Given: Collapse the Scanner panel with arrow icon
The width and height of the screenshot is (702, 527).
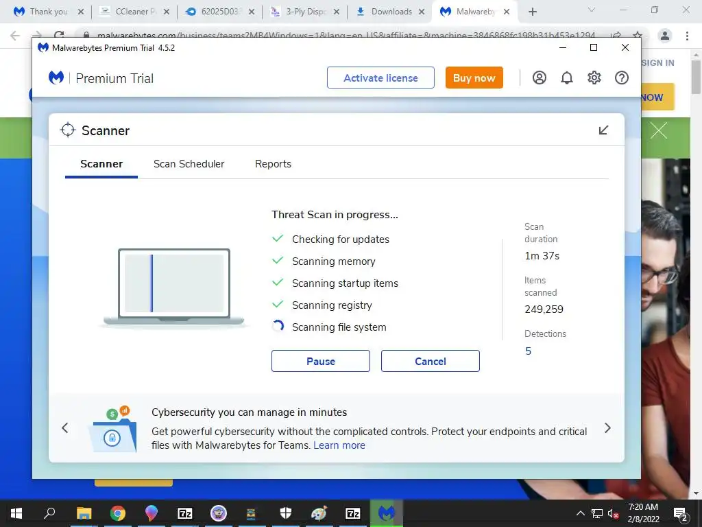Looking at the screenshot, I should pyautogui.click(x=603, y=130).
